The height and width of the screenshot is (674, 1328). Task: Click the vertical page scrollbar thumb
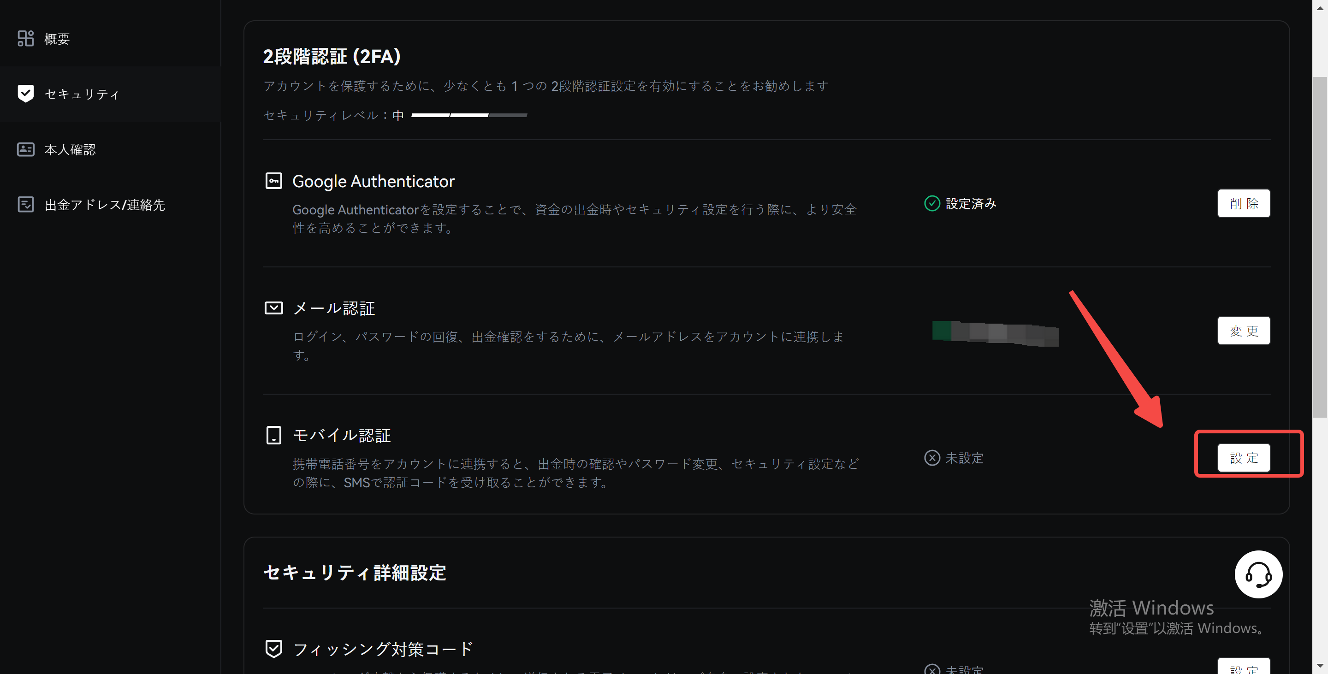pyautogui.click(x=1319, y=248)
